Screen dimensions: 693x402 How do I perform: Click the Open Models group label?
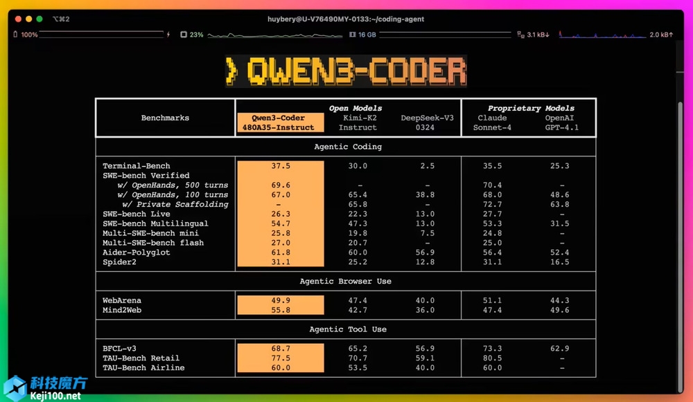pyautogui.click(x=356, y=108)
